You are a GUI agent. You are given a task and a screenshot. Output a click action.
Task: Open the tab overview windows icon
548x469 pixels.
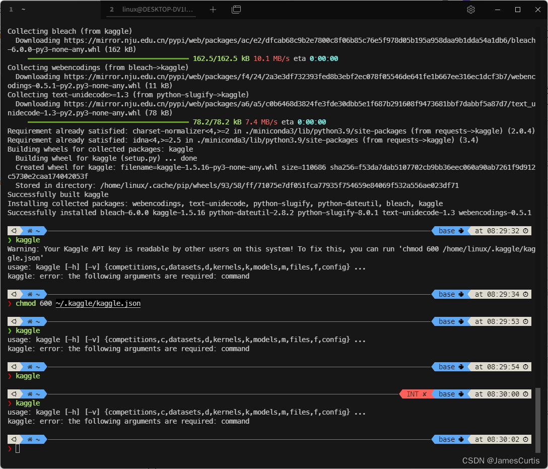[x=236, y=10]
